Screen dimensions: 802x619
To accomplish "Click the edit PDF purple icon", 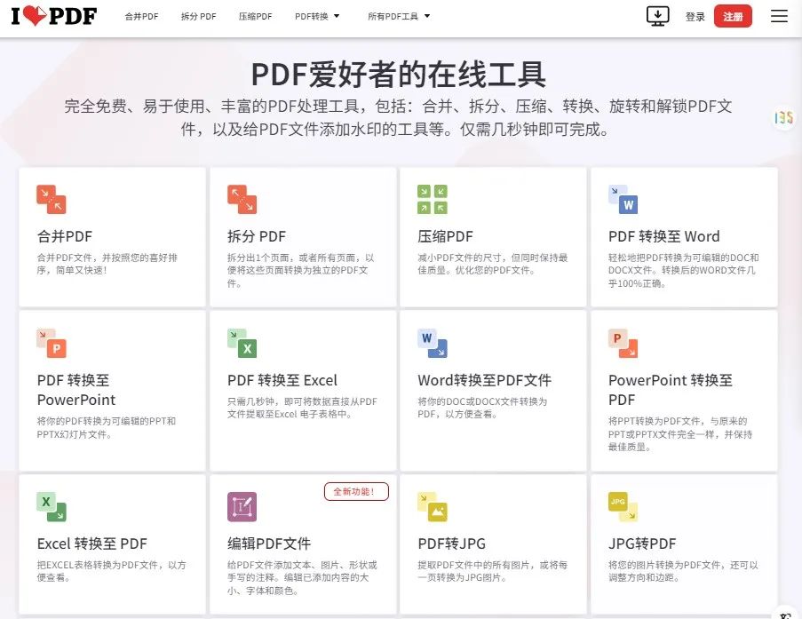I will coord(242,507).
